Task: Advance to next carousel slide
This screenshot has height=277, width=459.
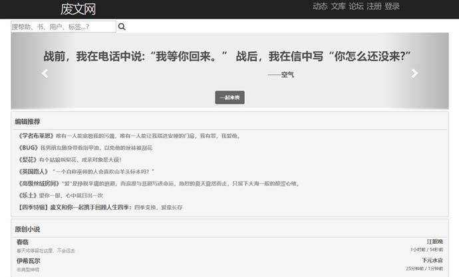Action: pyautogui.click(x=414, y=74)
